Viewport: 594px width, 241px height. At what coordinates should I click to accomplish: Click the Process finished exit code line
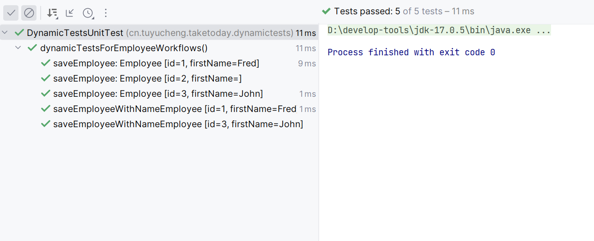tap(411, 52)
